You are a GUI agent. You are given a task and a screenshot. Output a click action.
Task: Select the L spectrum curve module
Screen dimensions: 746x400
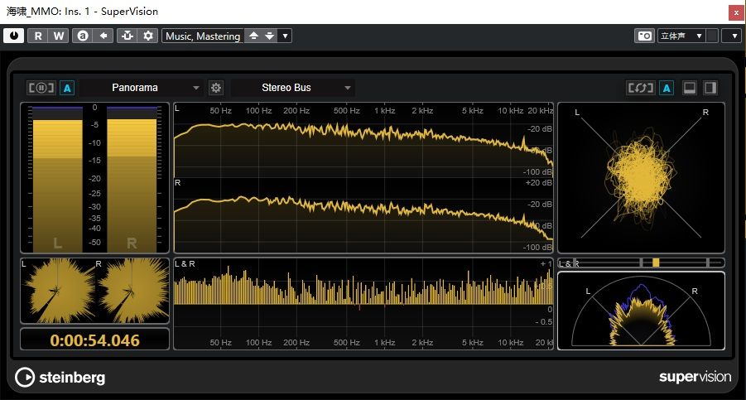[363, 140]
